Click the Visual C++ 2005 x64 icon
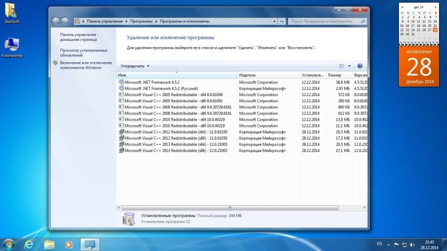The image size is (447, 251). (x=121, y=94)
